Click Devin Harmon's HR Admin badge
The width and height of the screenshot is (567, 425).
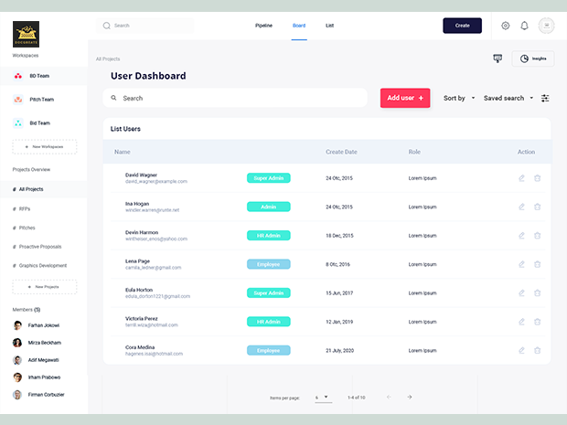point(268,236)
